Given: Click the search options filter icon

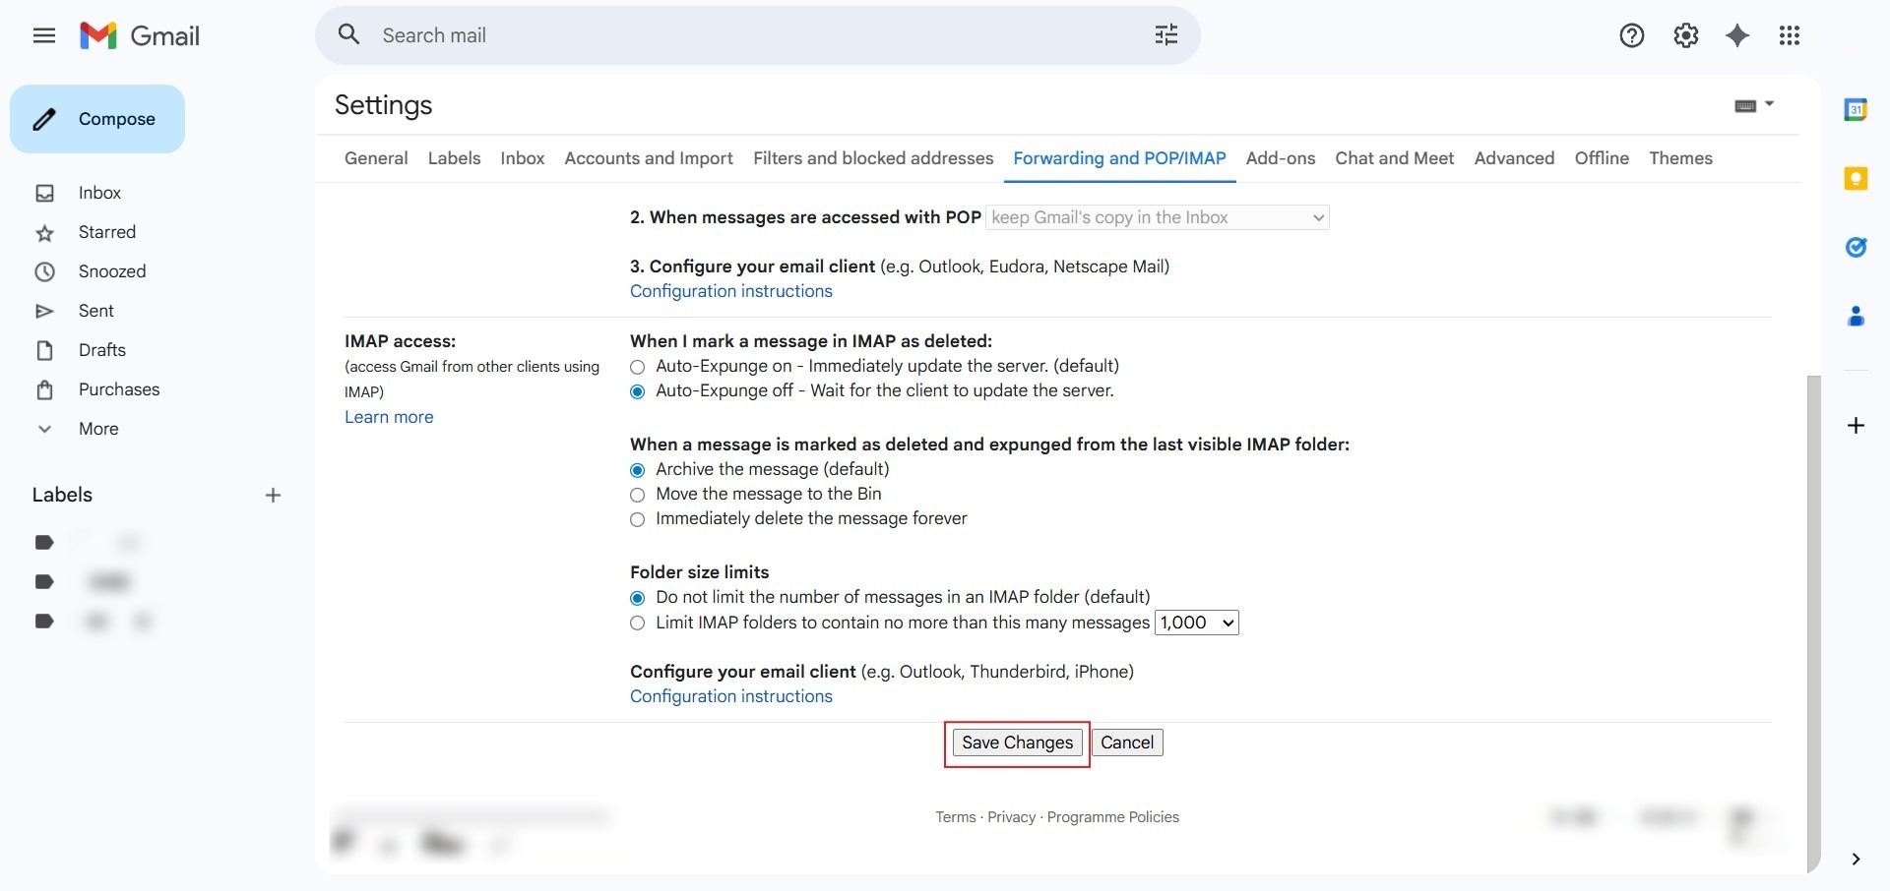Looking at the screenshot, I should click(1165, 35).
